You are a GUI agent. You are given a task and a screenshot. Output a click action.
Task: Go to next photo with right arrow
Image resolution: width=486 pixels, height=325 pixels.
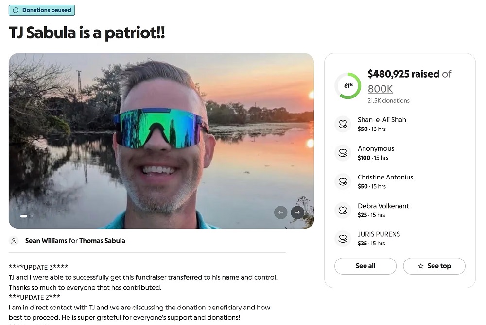click(297, 212)
